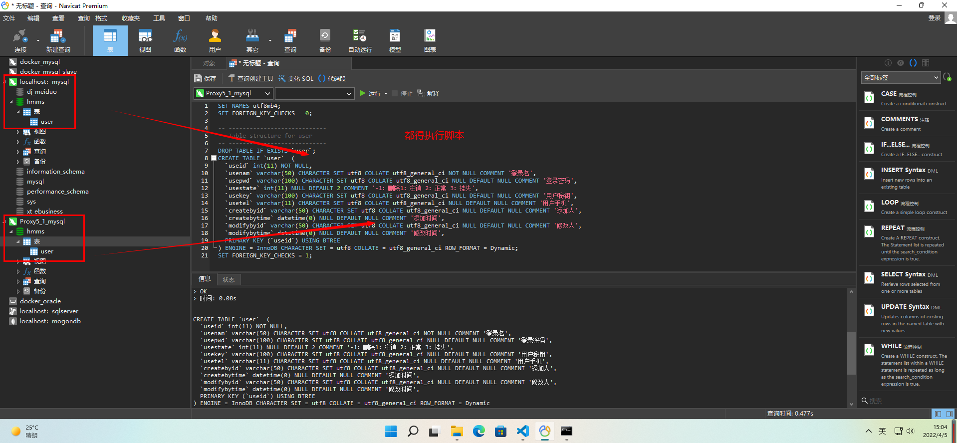Collapse 表 node under Proxy5_1_mysql hmms

pos(18,241)
